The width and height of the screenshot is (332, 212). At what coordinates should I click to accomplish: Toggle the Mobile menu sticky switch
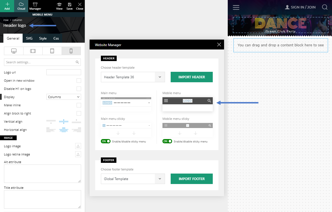pyautogui.click(x=167, y=141)
